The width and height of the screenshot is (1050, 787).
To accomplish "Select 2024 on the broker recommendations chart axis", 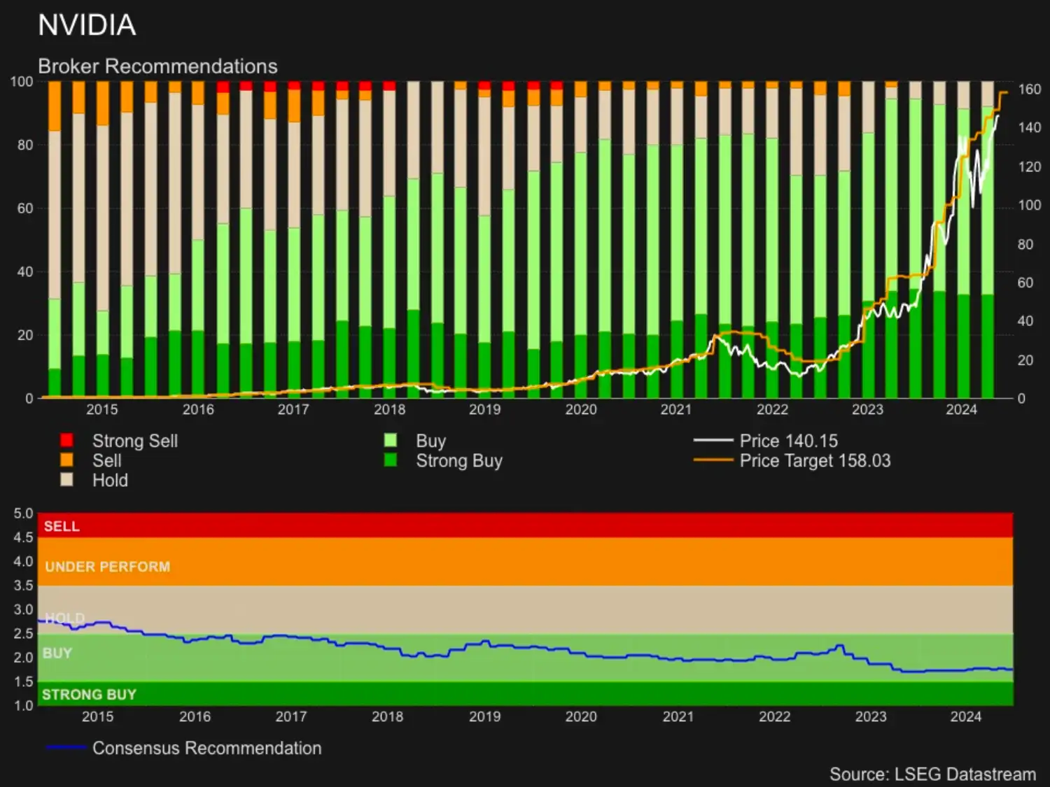I will [962, 409].
